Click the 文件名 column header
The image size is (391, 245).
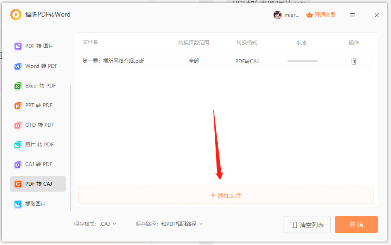click(90, 42)
